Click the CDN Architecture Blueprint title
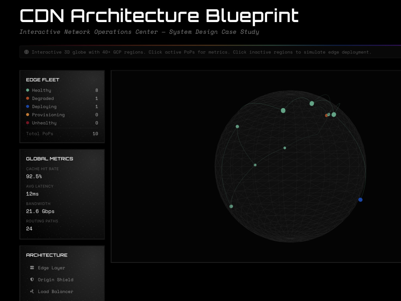 [x=159, y=16]
